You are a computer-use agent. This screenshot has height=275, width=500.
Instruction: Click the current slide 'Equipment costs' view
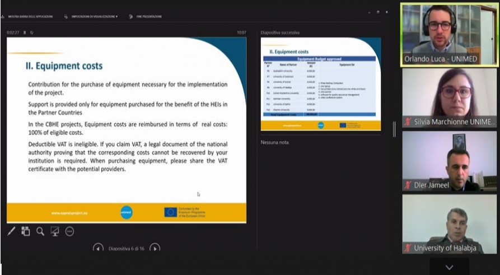(x=127, y=130)
